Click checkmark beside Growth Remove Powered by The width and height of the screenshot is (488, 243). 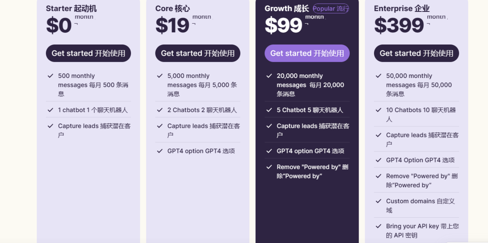[x=269, y=167]
